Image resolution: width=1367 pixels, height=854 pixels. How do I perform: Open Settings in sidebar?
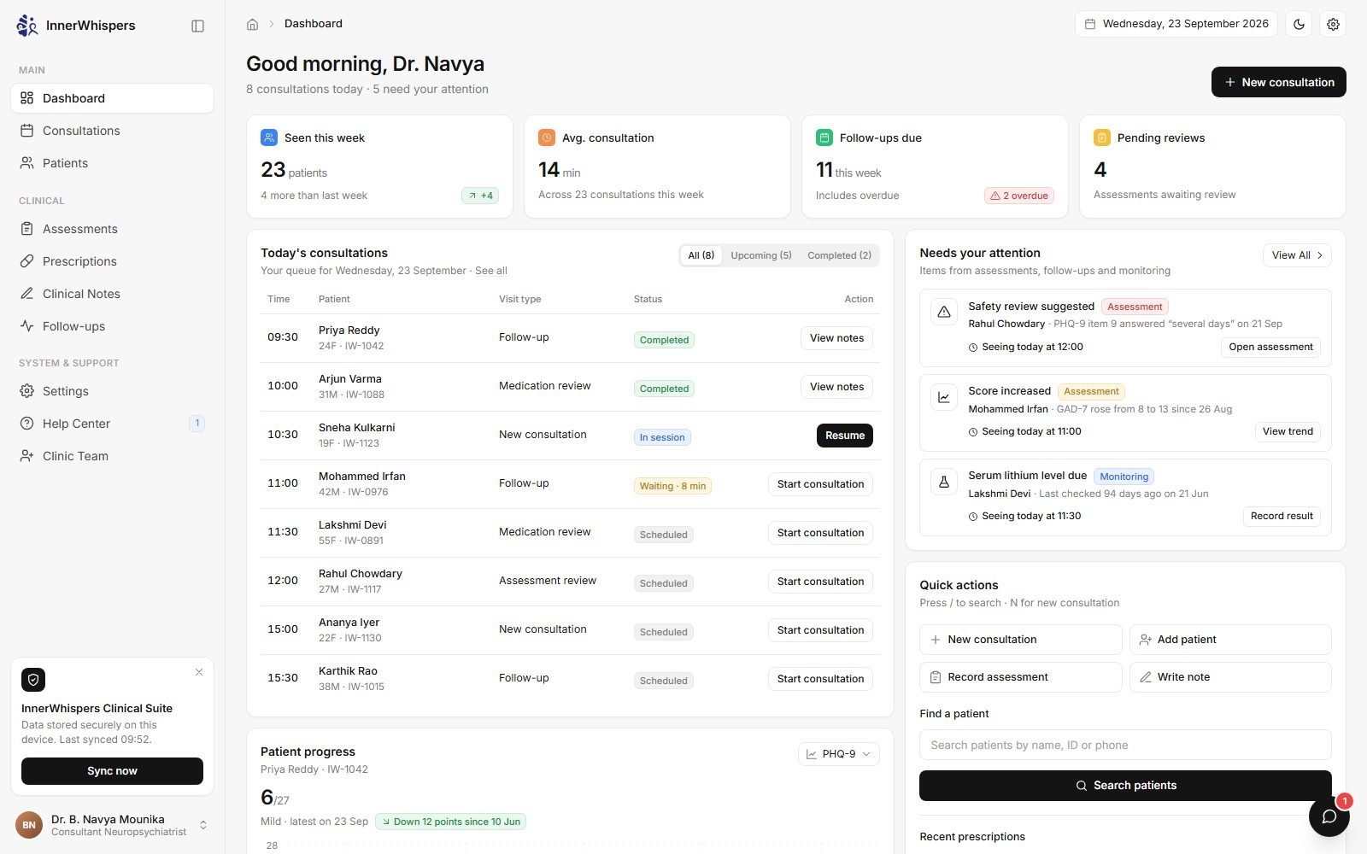tap(113, 391)
